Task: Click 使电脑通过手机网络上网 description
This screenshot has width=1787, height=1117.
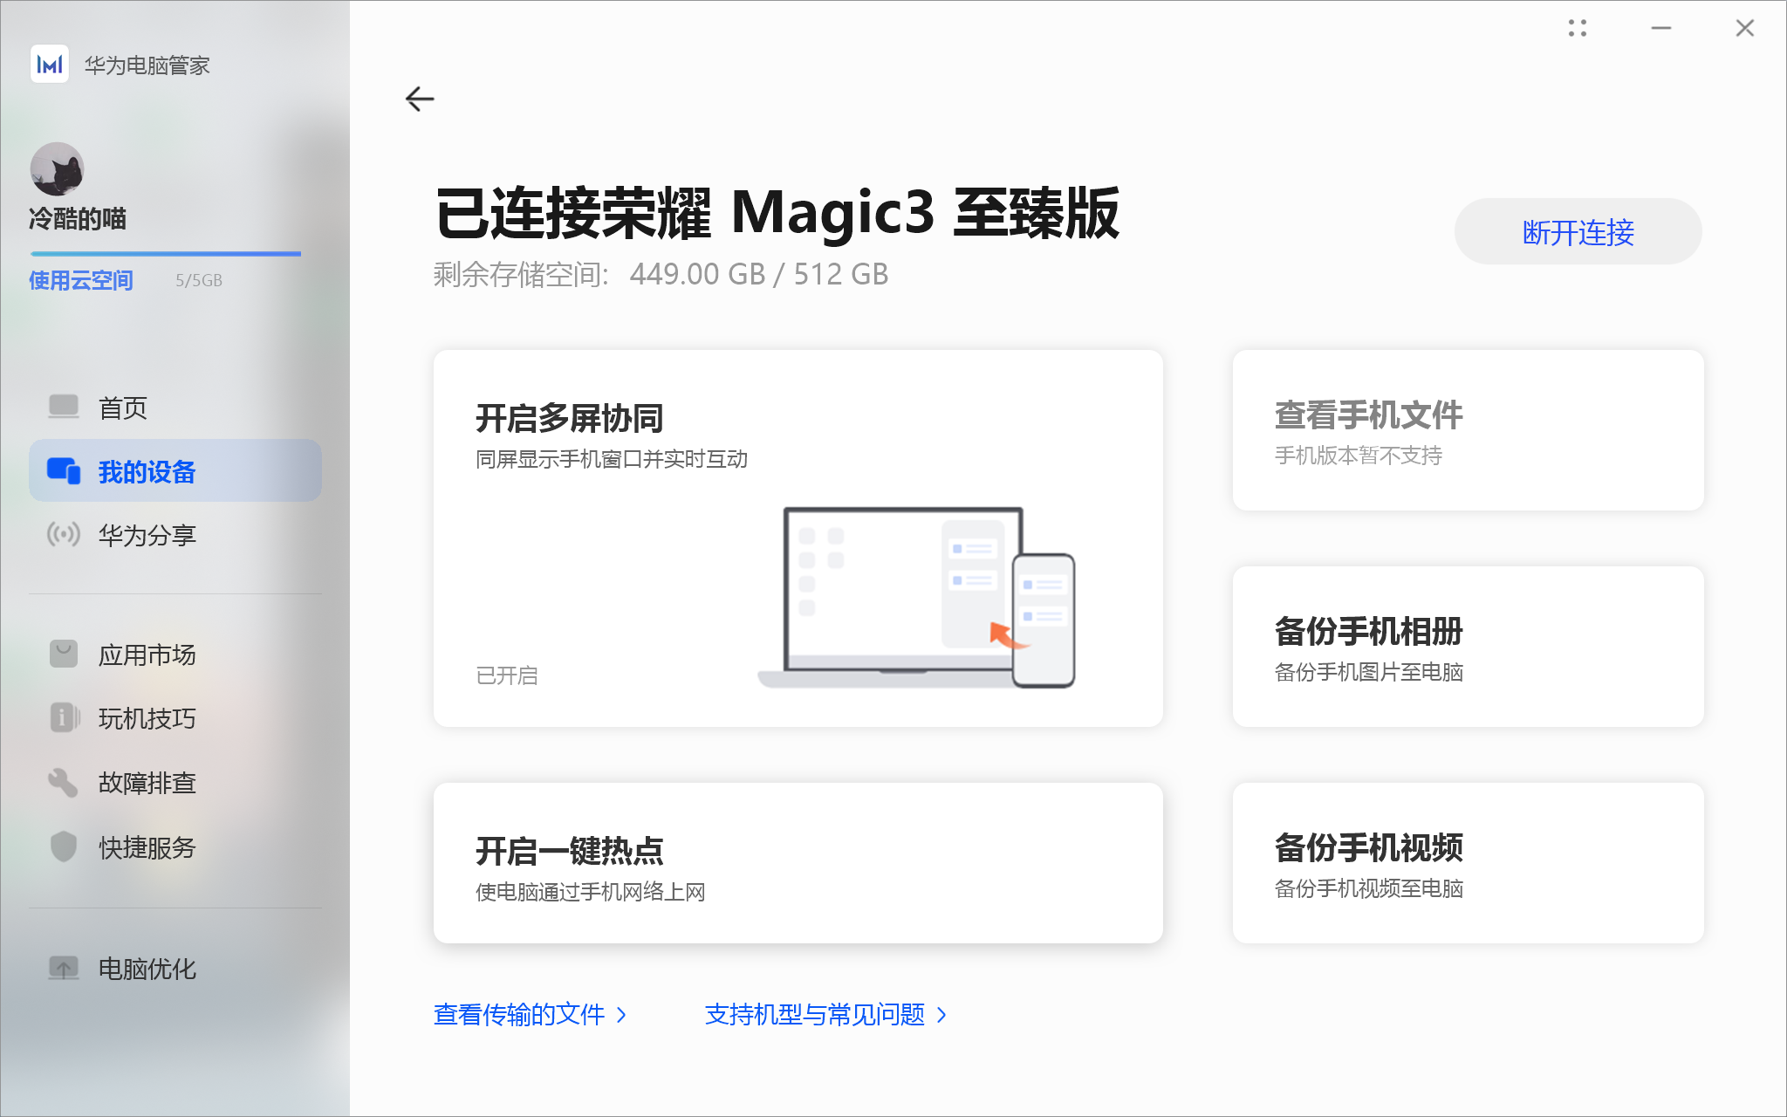Action: click(x=591, y=892)
